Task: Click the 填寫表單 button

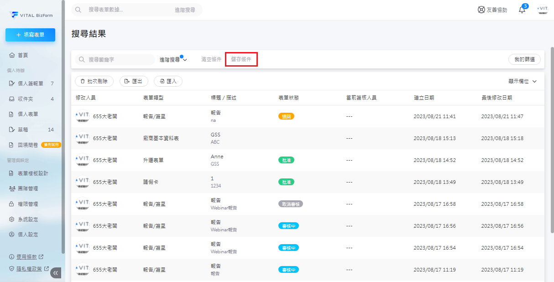Action: [x=30, y=35]
